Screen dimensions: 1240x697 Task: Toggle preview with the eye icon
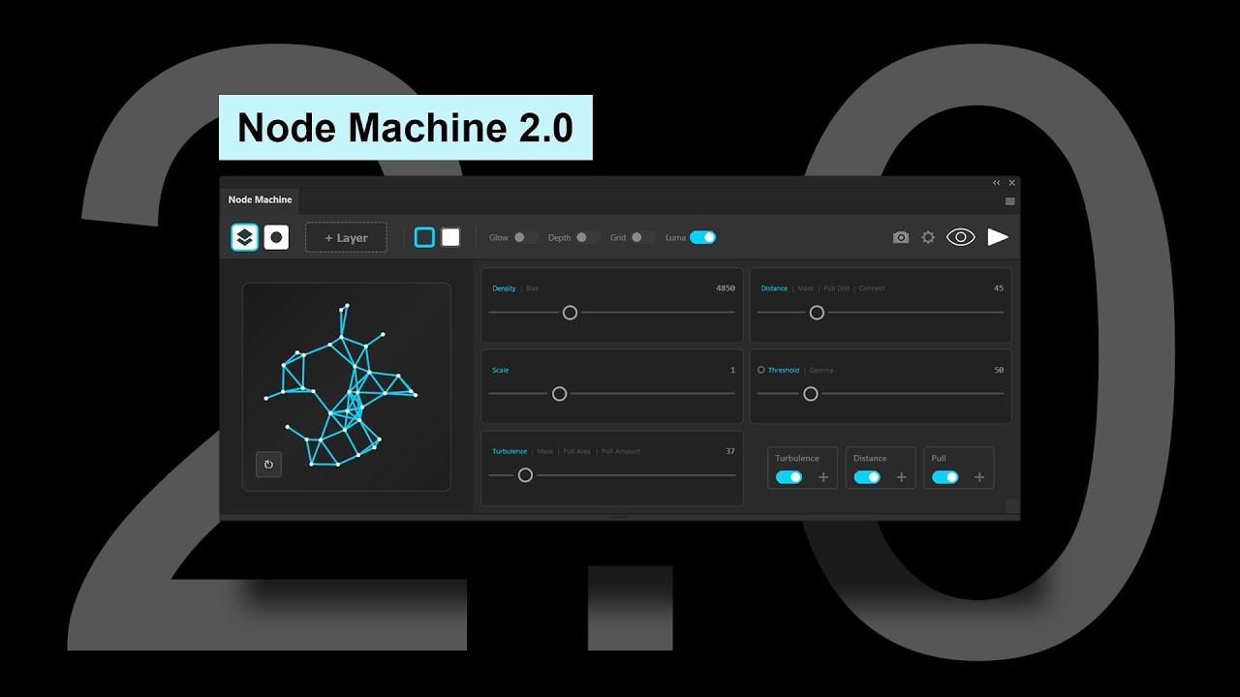coord(960,237)
